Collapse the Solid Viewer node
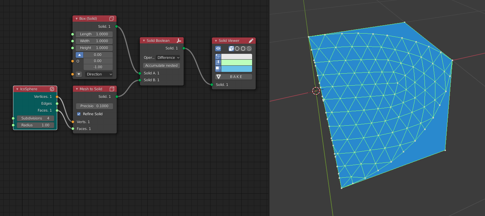485x216 pixels. [x=216, y=41]
